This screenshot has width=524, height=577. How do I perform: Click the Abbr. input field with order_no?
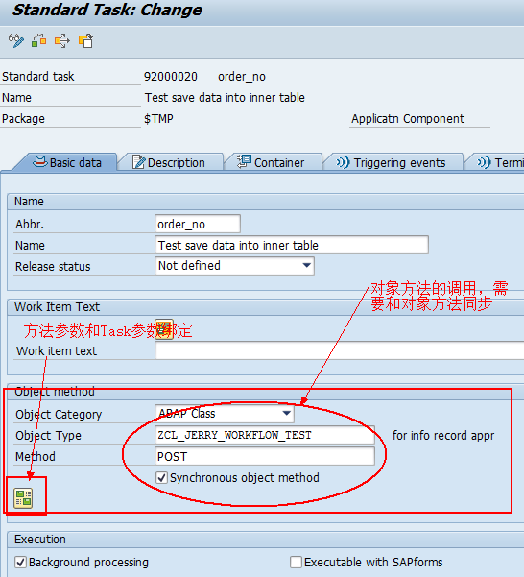pos(198,224)
